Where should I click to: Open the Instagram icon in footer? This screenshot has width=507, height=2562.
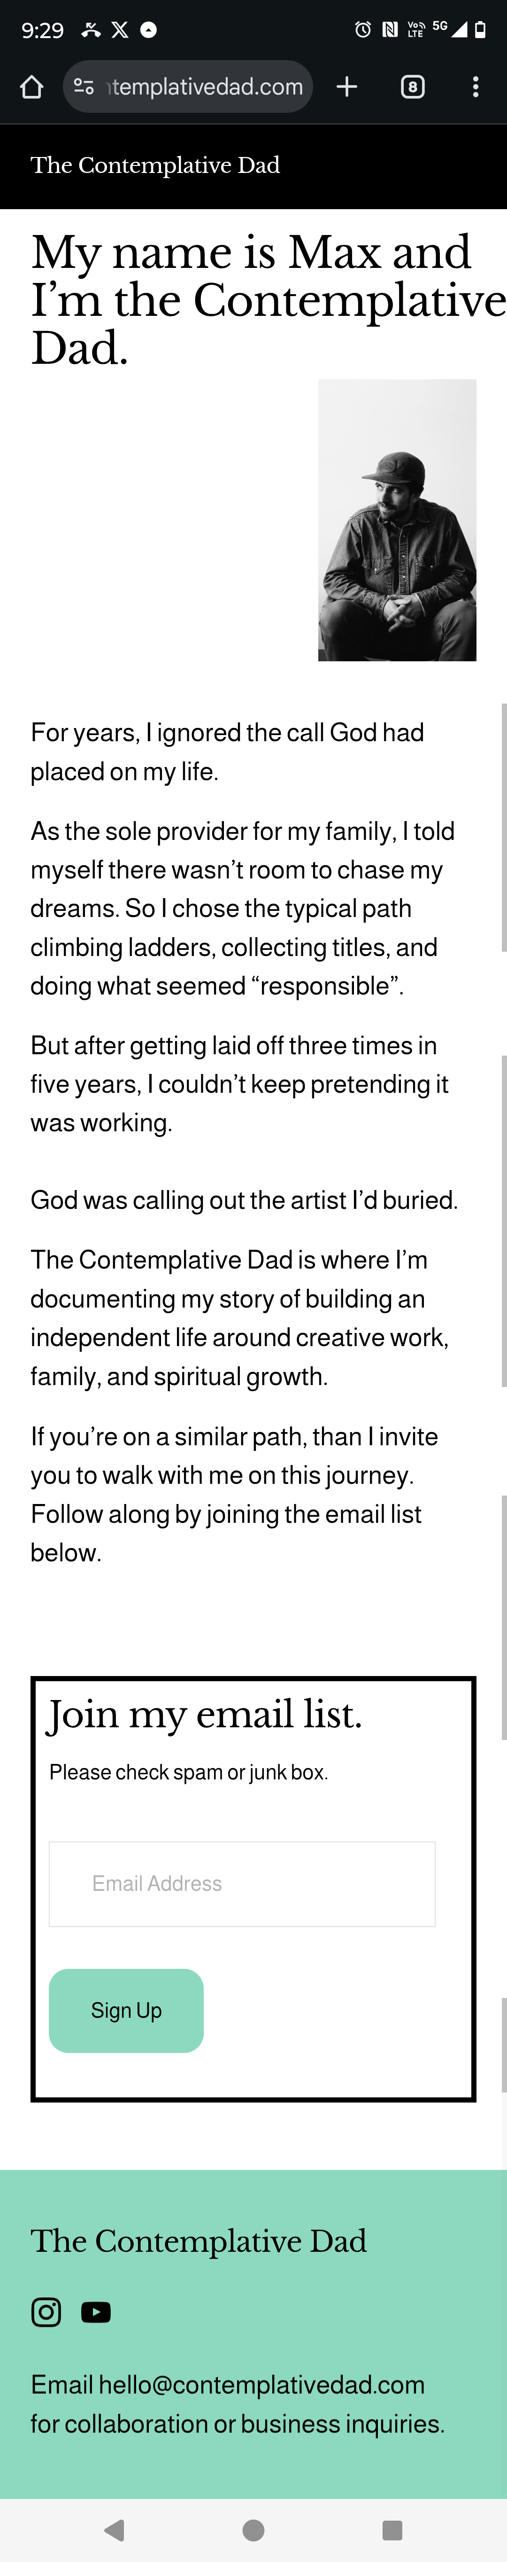coord(46,2312)
